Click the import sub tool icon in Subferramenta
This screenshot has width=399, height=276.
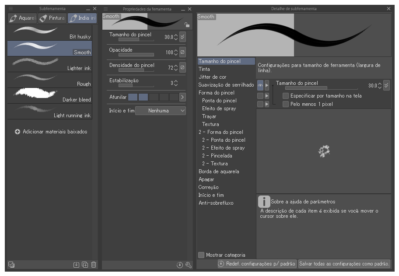(77, 265)
